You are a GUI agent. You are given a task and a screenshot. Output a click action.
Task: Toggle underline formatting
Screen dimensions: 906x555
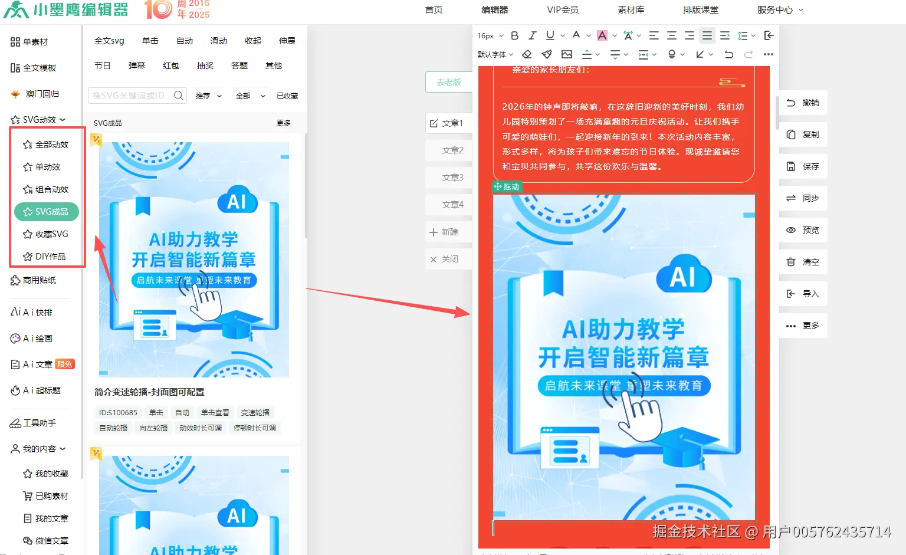click(550, 35)
